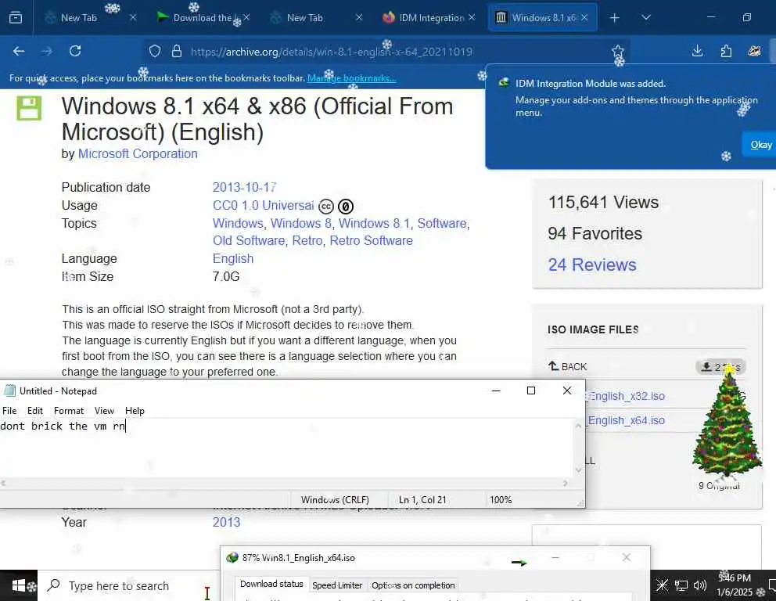The width and height of the screenshot is (776, 601).
Task: Open Manage bookmarks link
Action: 351,78
